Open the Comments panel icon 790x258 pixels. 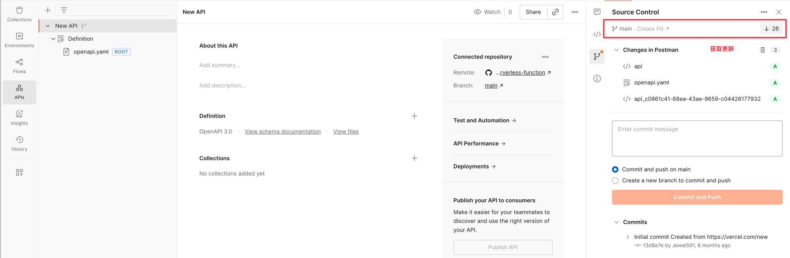coord(597,12)
